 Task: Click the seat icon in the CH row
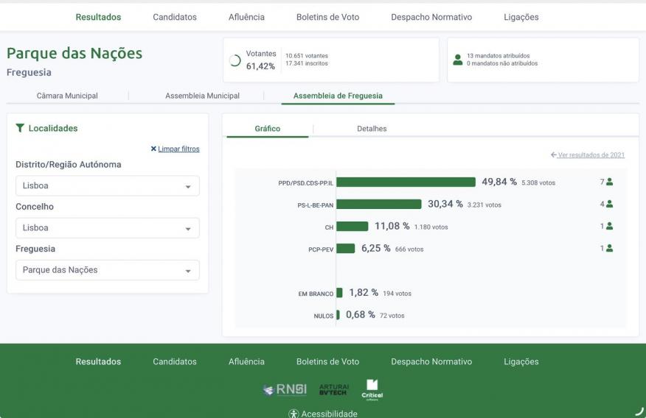pos(609,226)
